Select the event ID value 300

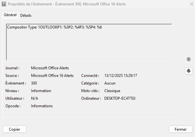34,83
